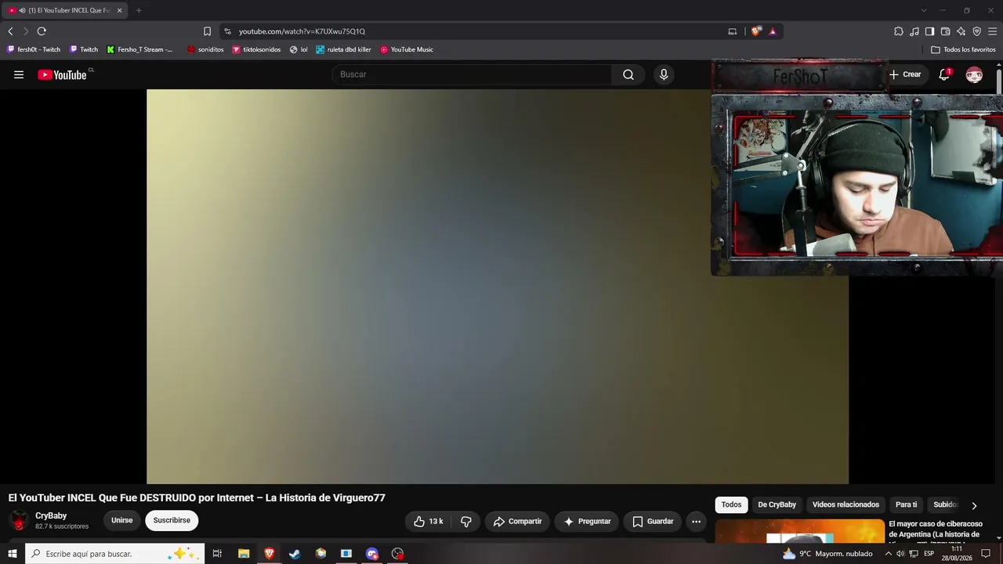Click the 'Crear' create button
Screen dimensions: 1003x564
(905, 74)
